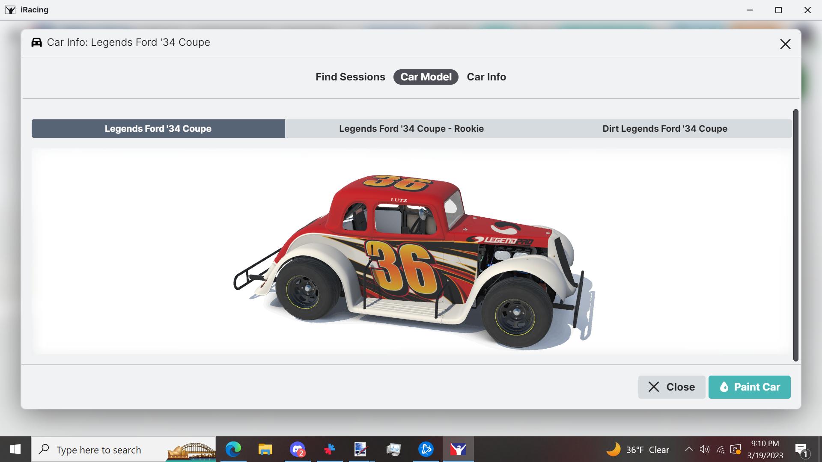Open Microsoft Edge from taskbar
This screenshot has height=462, width=822.
(233, 449)
